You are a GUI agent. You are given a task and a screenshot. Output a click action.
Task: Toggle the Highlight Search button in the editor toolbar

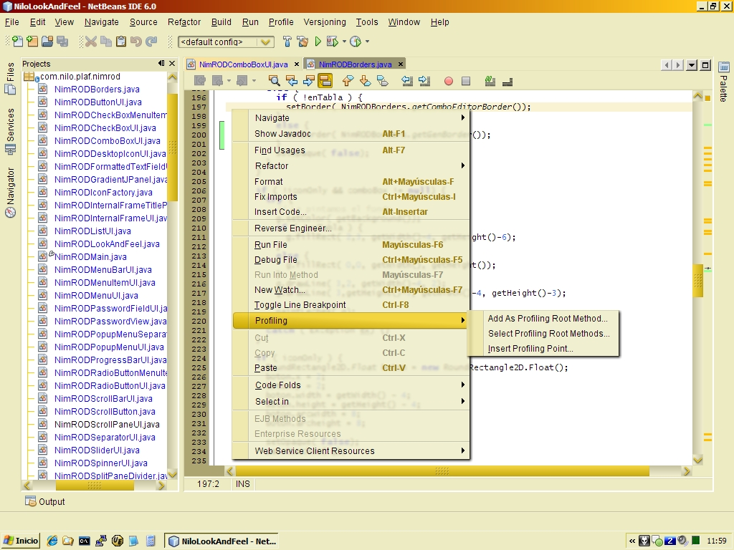tap(325, 81)
